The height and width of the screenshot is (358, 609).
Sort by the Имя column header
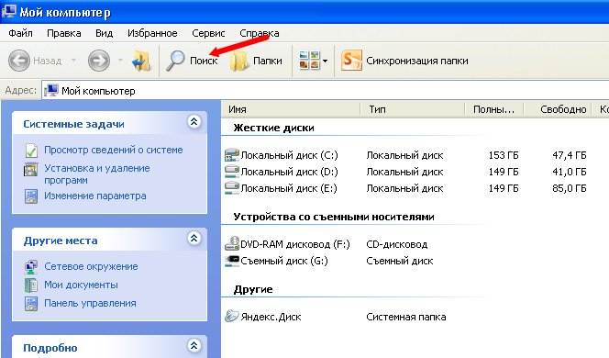(291, 109)
